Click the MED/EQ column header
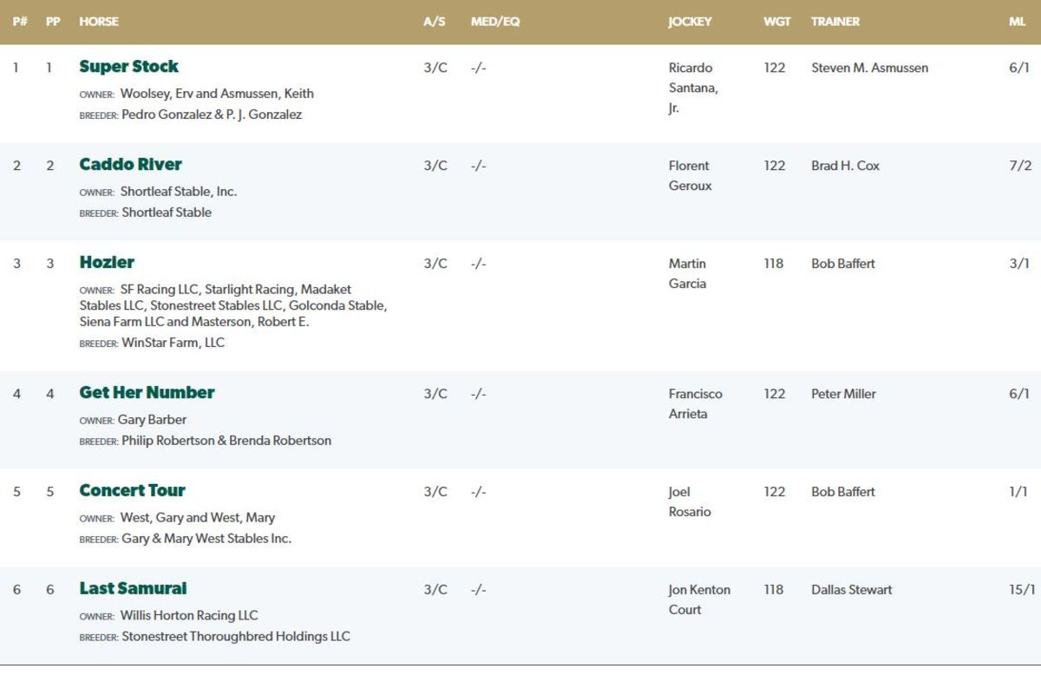The image size is (1041, 675). pyautogui.click(x=494, y=22)
